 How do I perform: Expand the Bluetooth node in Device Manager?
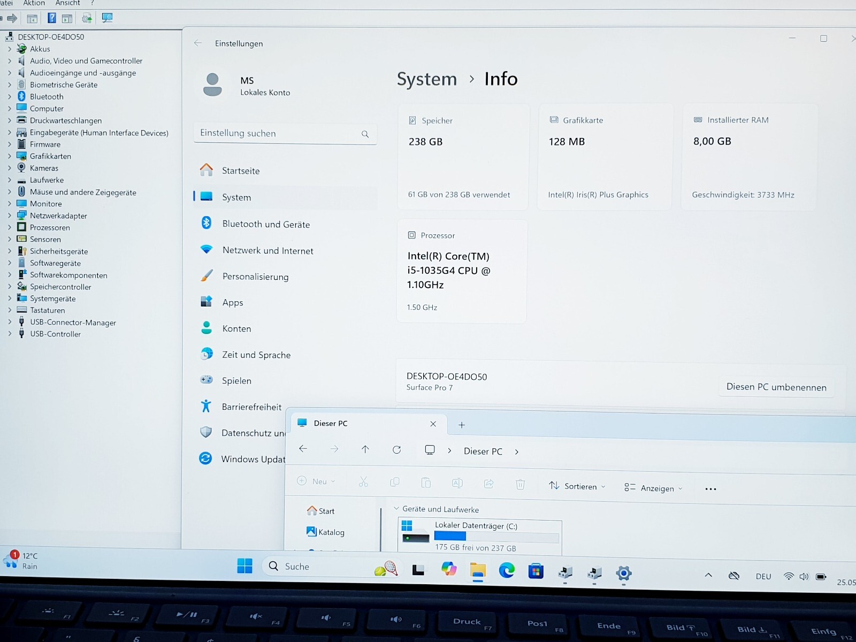pyautogui.click(x=9, y=96)
